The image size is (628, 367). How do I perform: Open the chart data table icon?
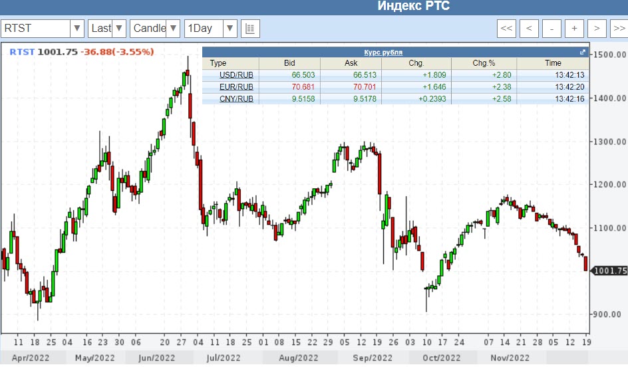tap(250, 29)
